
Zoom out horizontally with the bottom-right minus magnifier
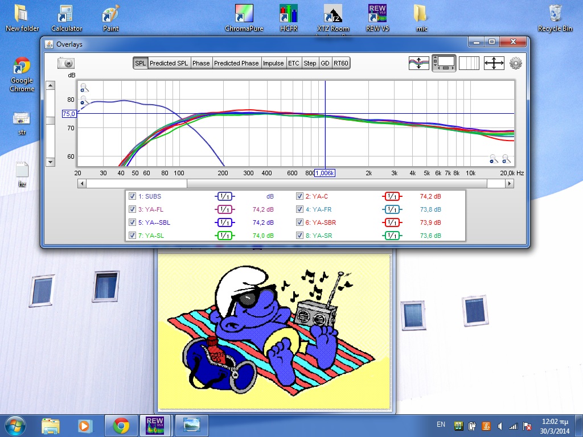click(494, 159)
